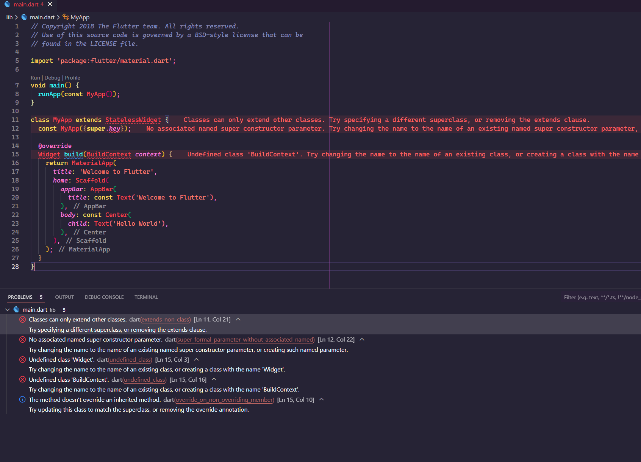Click Dart file icon in problems list
The image size is (641, 462).
tap(16, 310)
